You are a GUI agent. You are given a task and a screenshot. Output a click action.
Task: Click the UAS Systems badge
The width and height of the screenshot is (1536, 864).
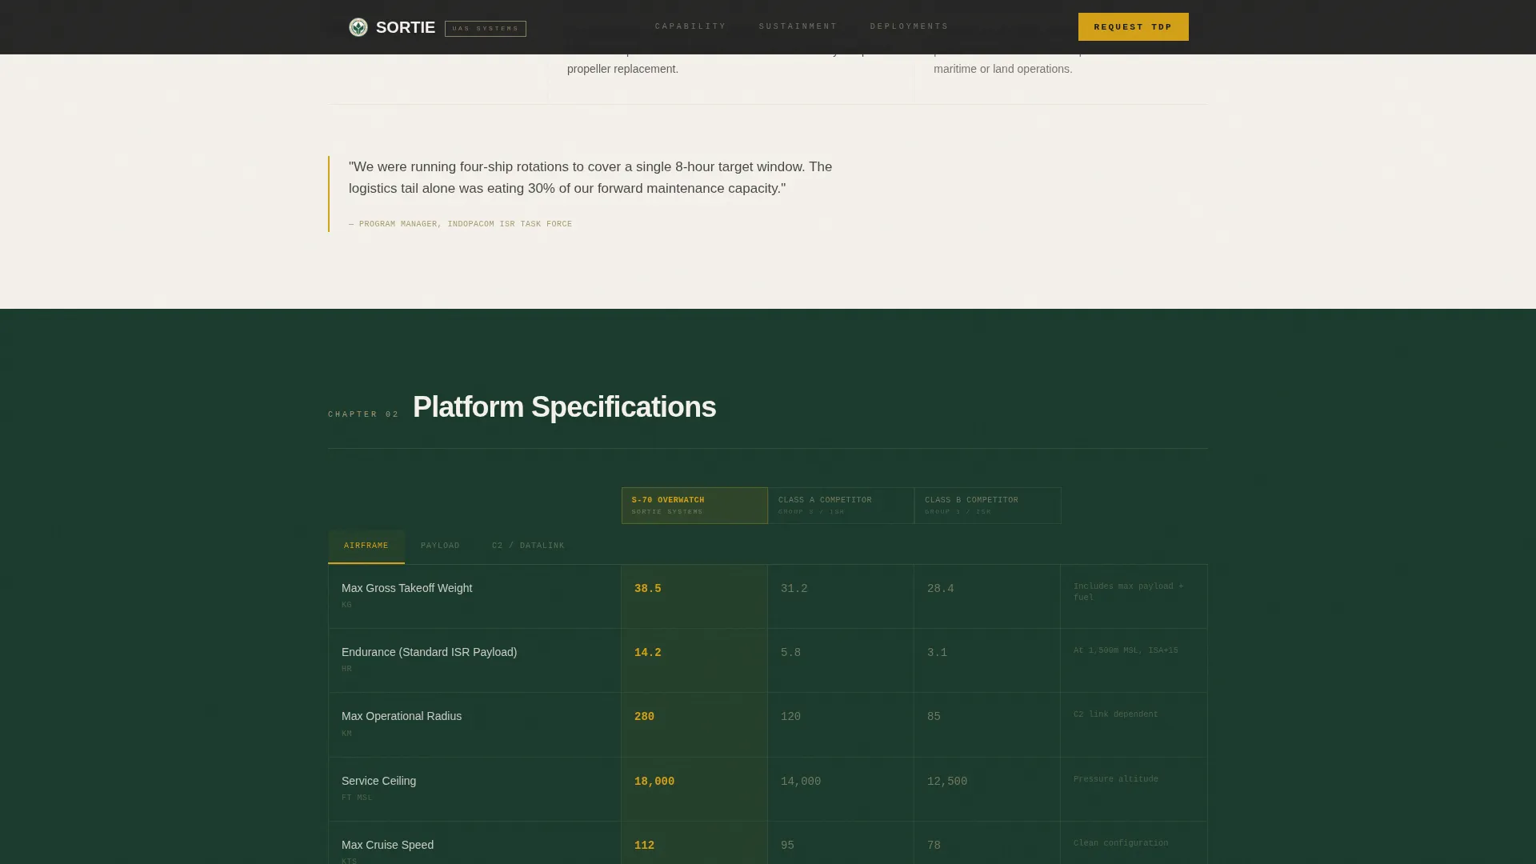(x=486, y=29)
